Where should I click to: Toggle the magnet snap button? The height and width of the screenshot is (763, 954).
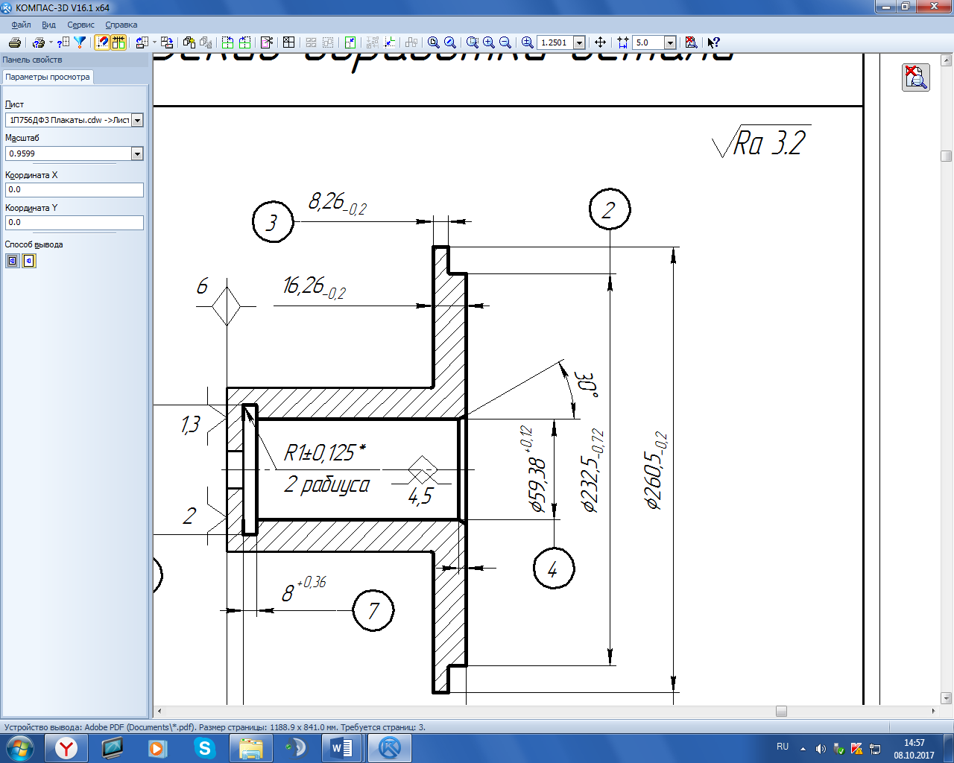pyautogui.click(x=102, y=42)
